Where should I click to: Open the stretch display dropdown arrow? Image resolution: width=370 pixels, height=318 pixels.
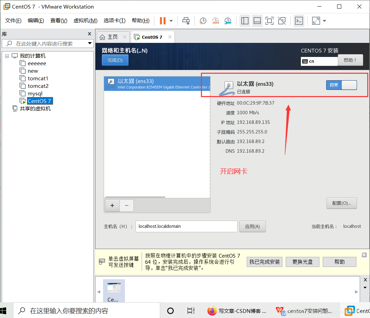point(324,21)
